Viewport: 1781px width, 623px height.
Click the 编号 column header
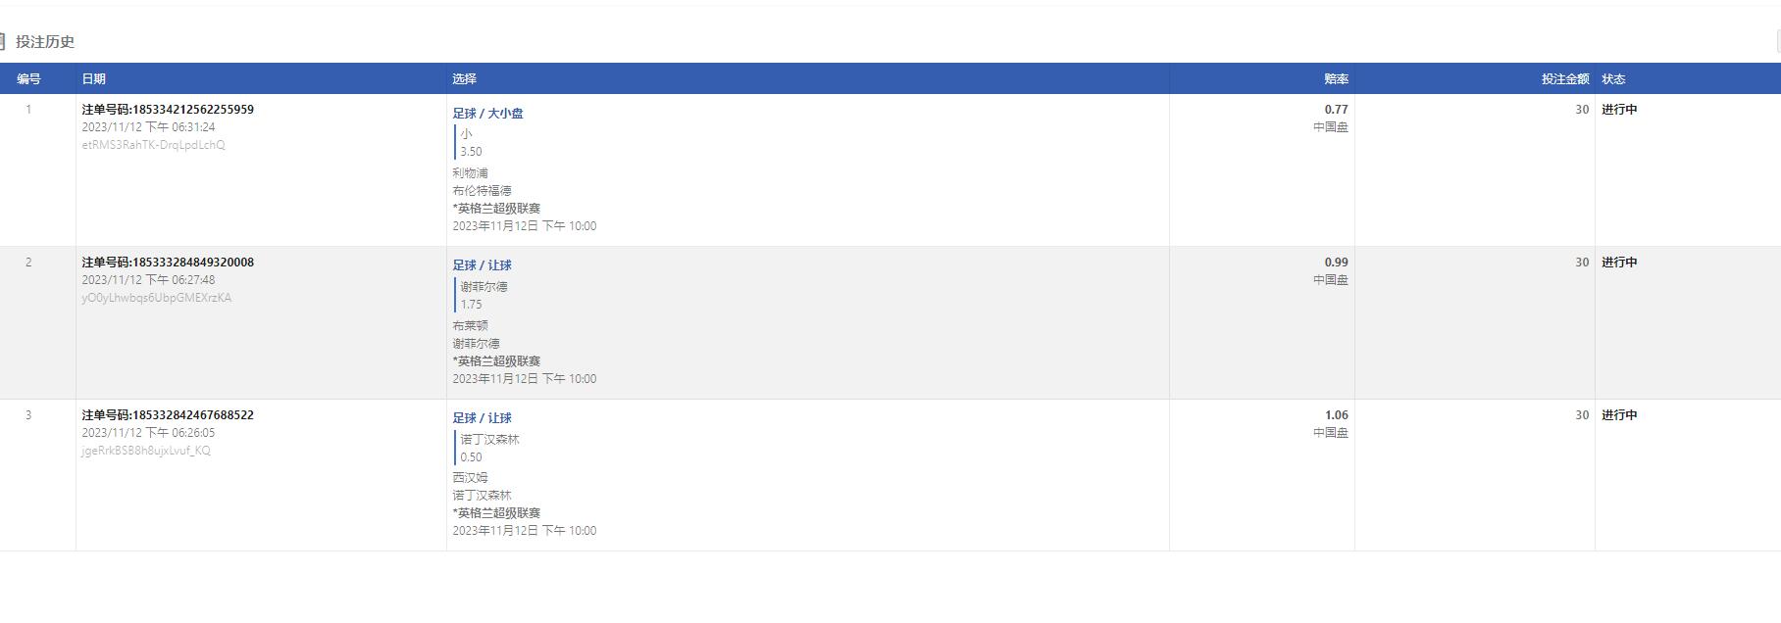click(x=28, y=78)
